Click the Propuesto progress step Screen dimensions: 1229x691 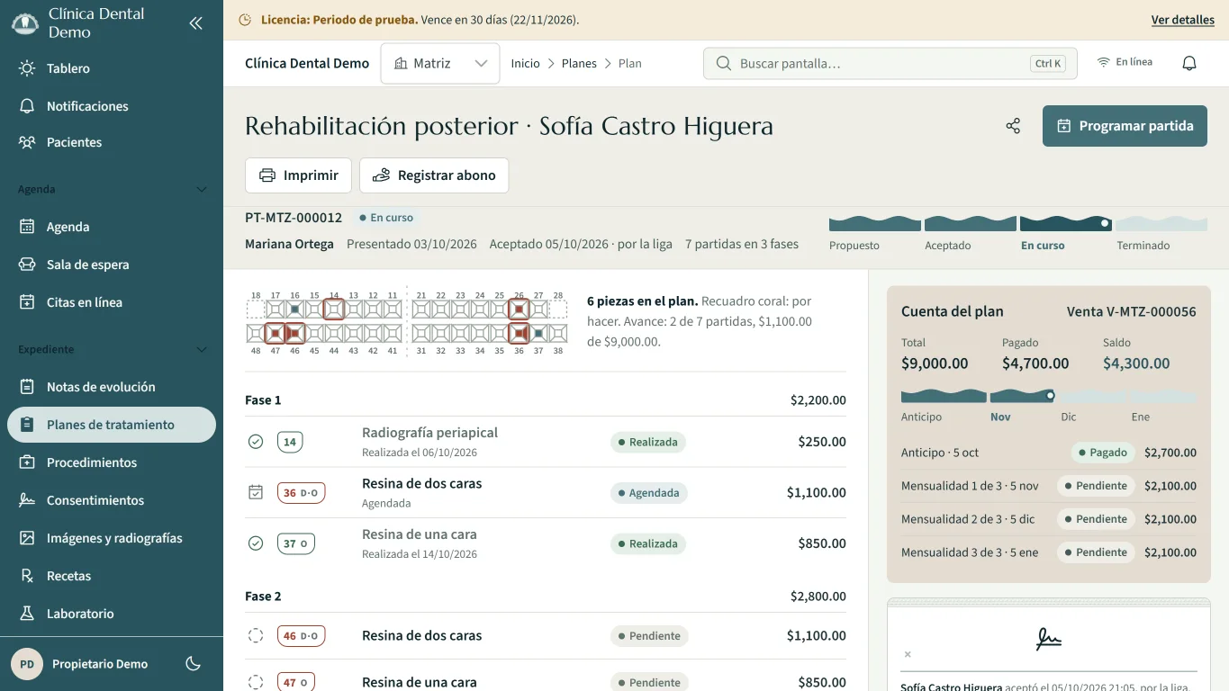(874, 233)
